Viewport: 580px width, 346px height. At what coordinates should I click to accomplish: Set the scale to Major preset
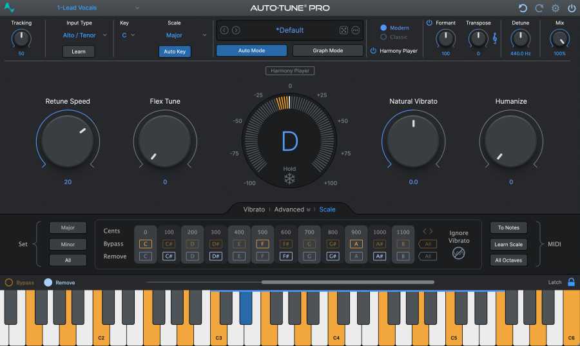point(68,227)
